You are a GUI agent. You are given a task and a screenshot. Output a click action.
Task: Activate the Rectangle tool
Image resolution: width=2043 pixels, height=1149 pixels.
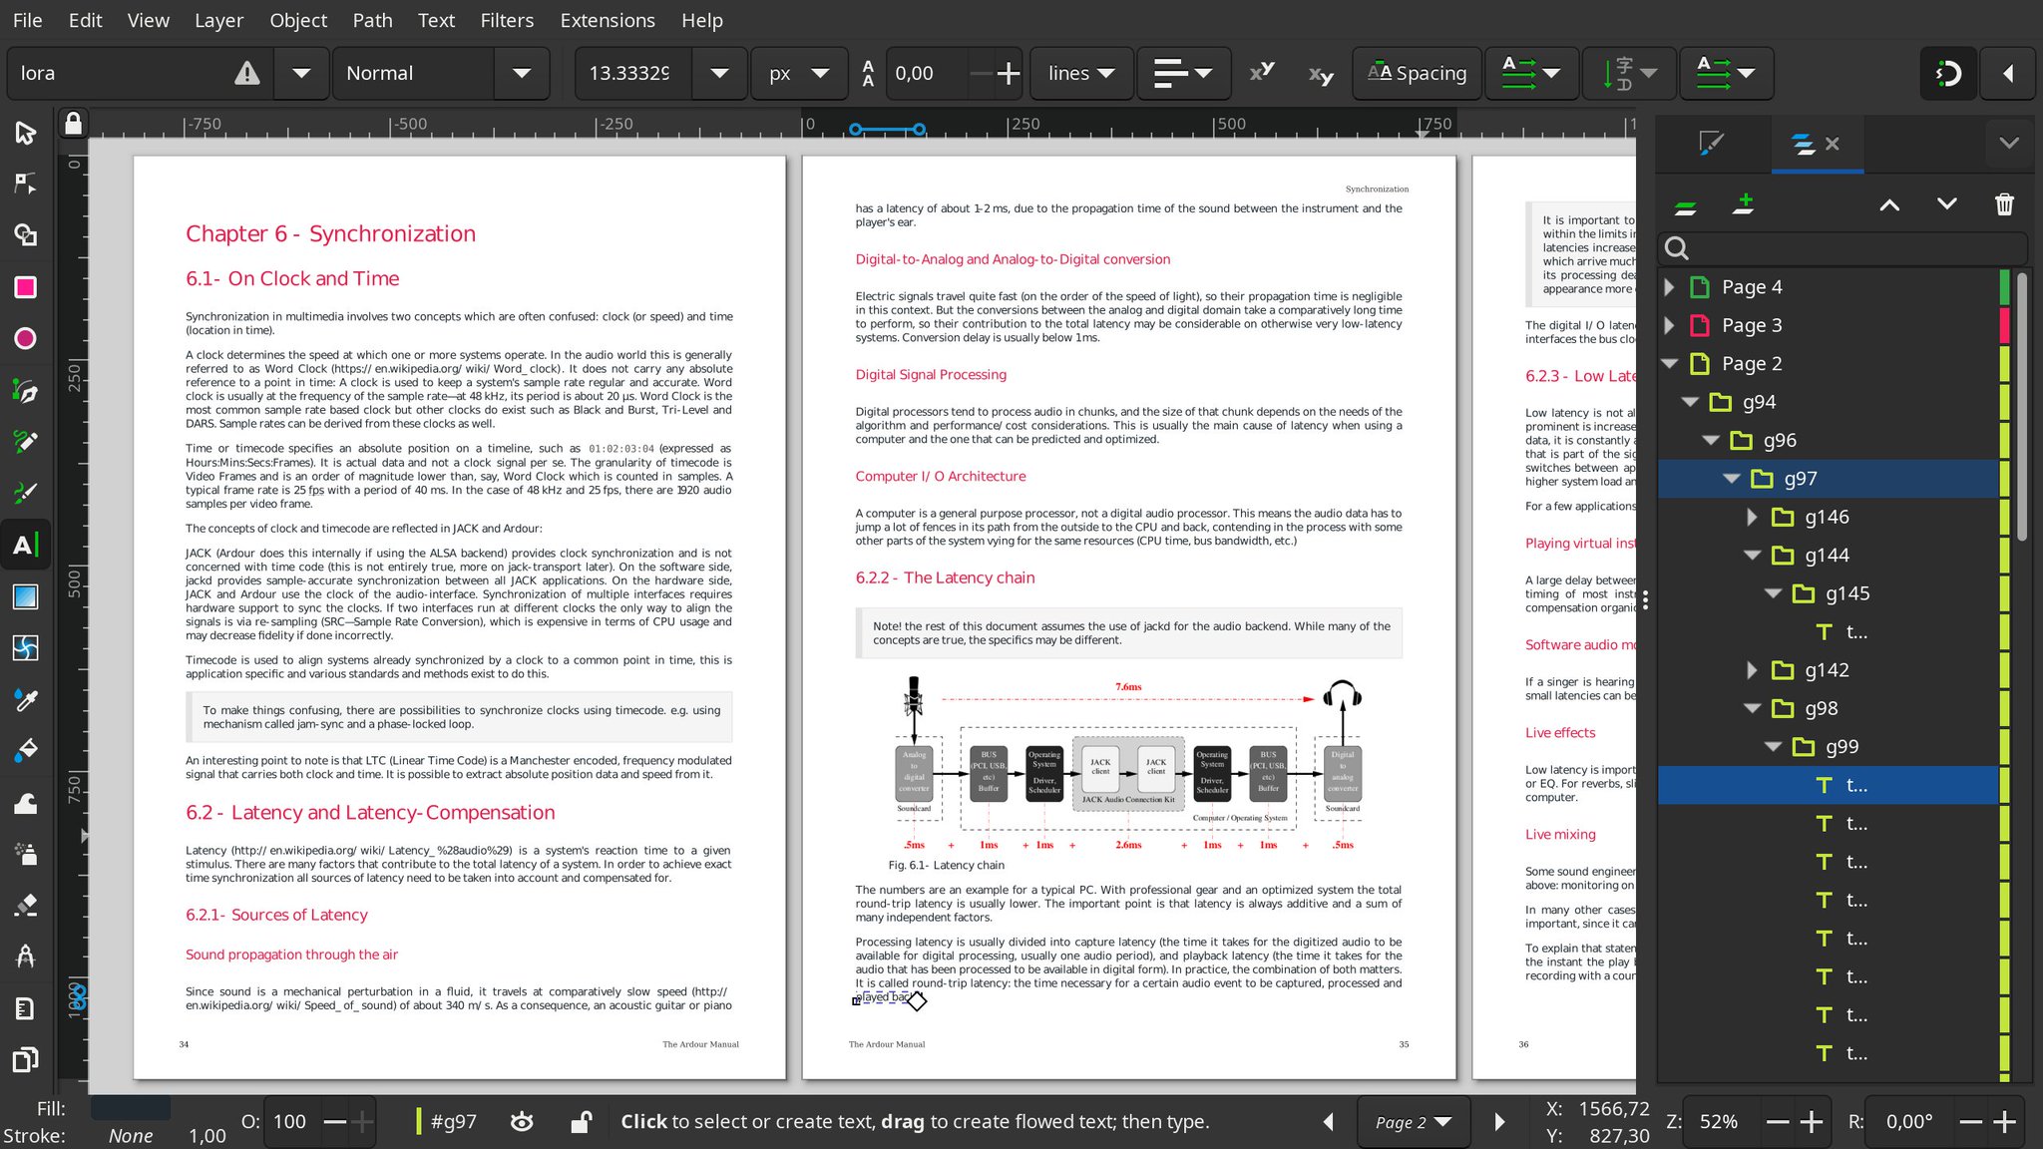point(25,287)
